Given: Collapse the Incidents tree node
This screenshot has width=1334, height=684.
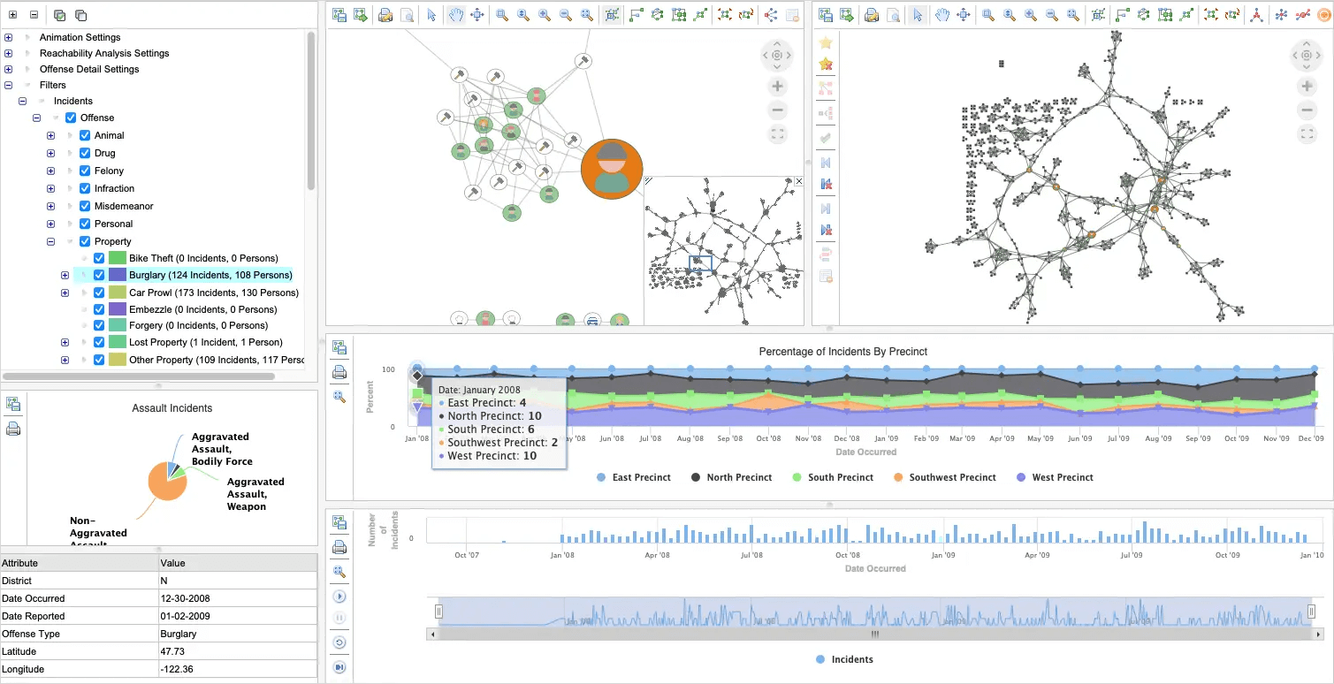Looking at the screenshot, I should pos(23,101).
